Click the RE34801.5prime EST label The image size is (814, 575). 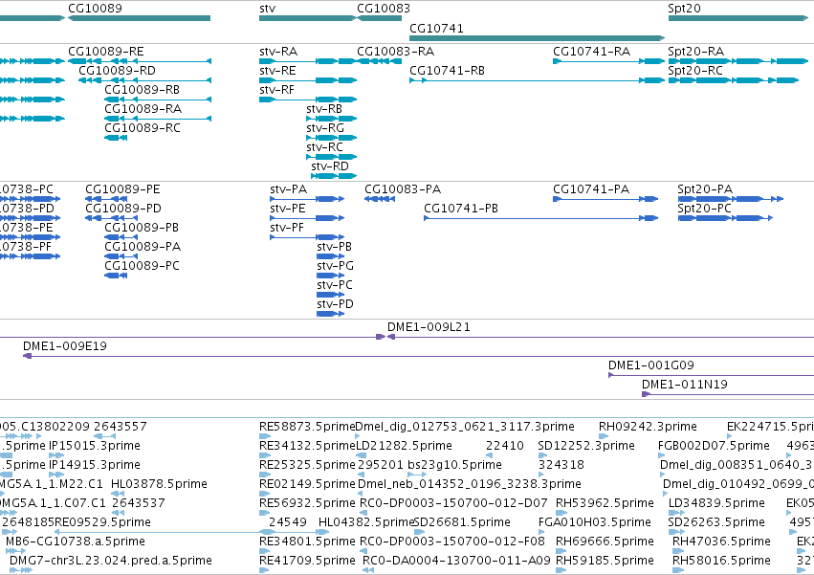click(307, 542)
